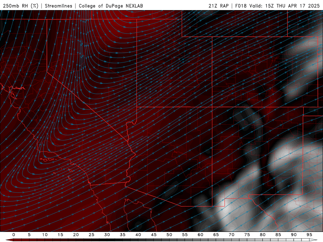Viewport: 323px width, 242px height.
Task: Click the colorbar label "80"
Action: (x=263, y=235)
